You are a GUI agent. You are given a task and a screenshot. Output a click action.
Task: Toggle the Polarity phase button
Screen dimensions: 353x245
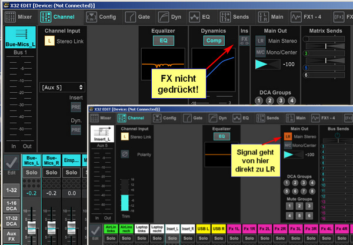[125, 155]
